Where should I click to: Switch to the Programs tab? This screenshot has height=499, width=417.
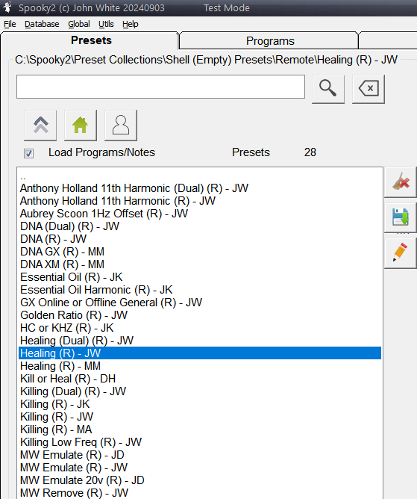pos(269,41)
